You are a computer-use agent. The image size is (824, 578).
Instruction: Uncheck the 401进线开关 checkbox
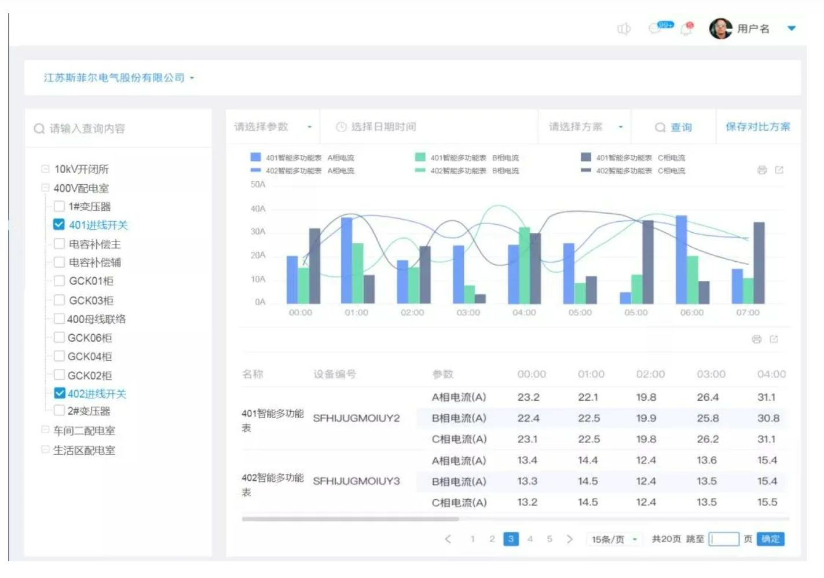tap(59, 225)
